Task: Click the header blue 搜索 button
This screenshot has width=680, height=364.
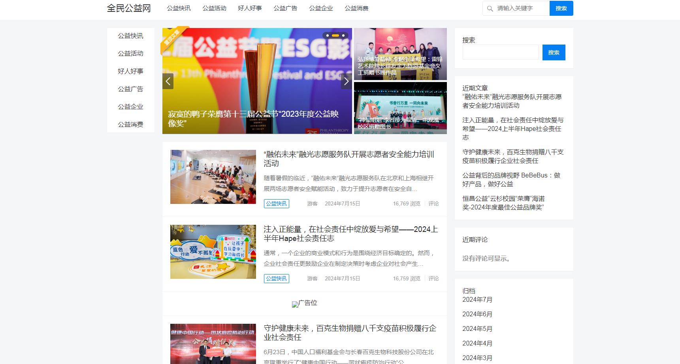Action: point(561,8)
